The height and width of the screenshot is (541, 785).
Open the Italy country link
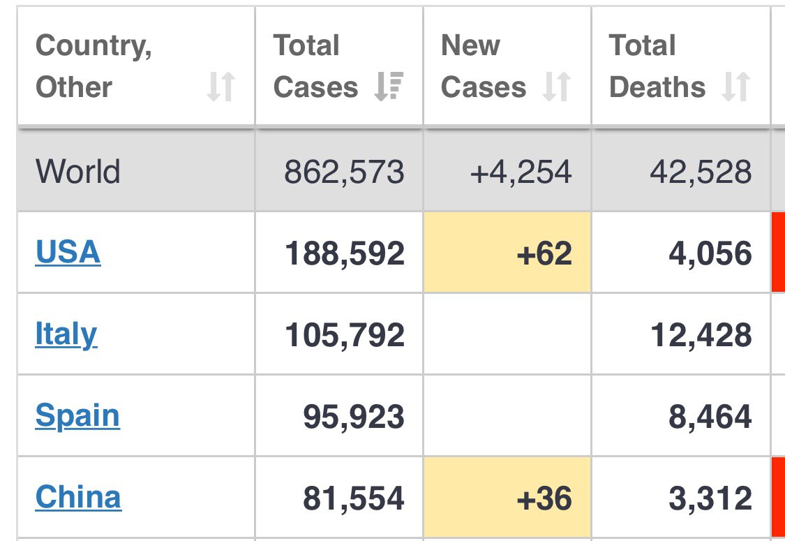pyautogui.click(x=66, y=334)
